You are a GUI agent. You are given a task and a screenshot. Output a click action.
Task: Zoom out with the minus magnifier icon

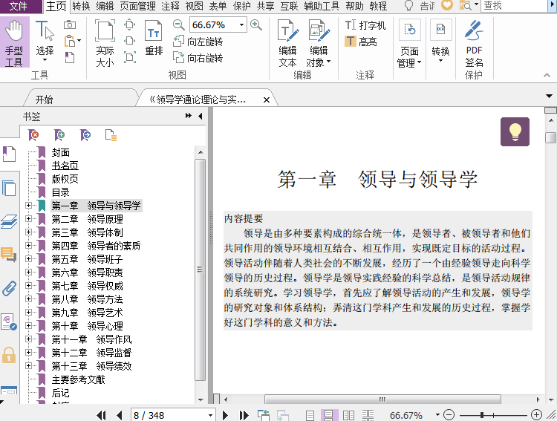pos(179,25)
